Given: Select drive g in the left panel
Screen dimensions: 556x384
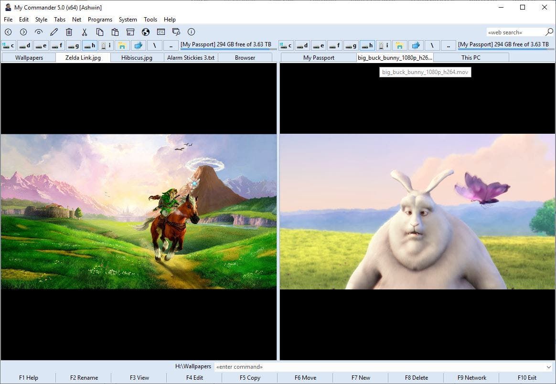Looking at the screenshot, I should (74, 45).
